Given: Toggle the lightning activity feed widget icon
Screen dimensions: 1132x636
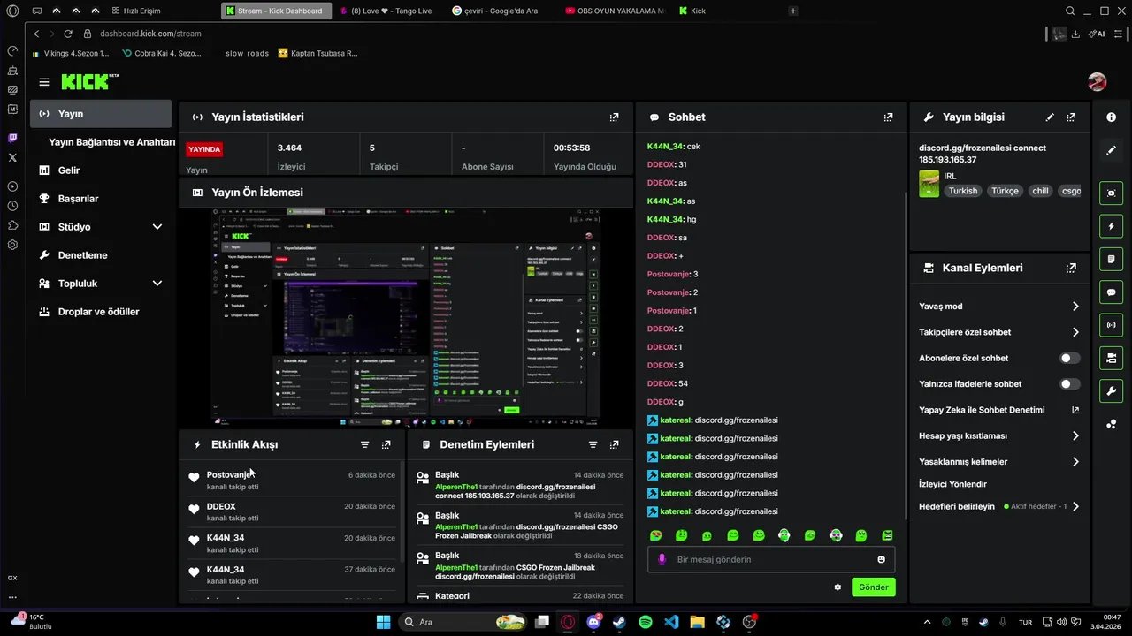Looking at the screenshot, I should 1111,226.
